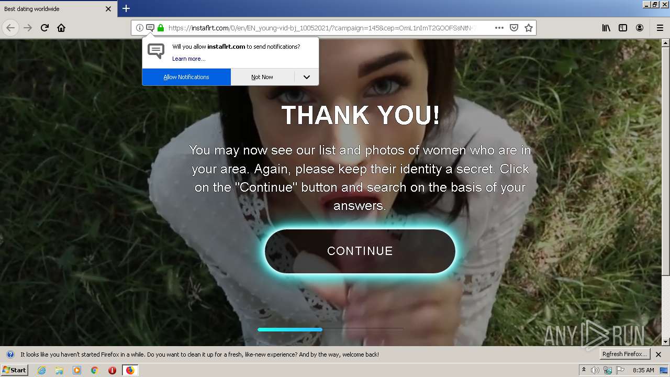
Task: Click the 8:35 AM system clock
Action: point(643,370)
